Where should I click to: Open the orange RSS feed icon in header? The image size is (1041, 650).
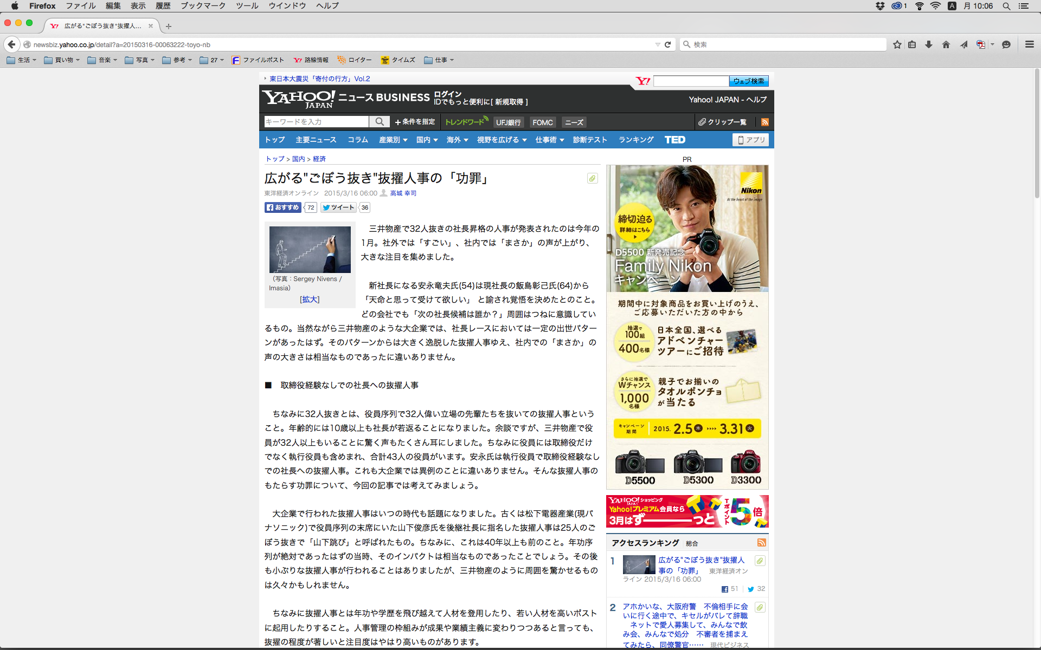[765, 122]
